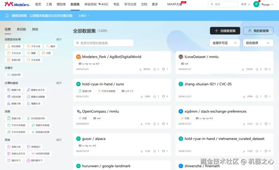Click star icon on AgiBotDigitalWorld card
Viewport: 279px width, 170px height.
coord(154,69)
